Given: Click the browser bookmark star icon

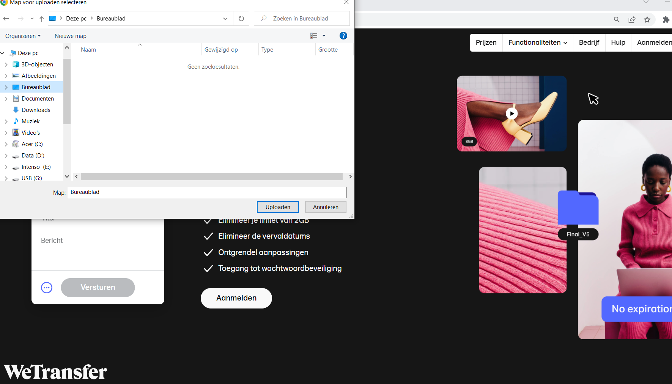Looking at the screenshot, I should [647, 20].
